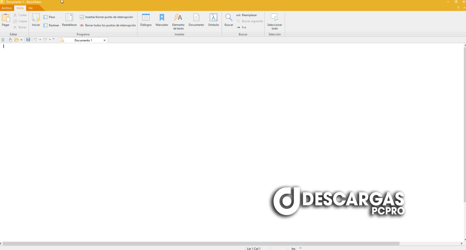This screenshot has height=250, width=466.
Task: Select Cortar in Editar group
Action: click(x=20, y=15)
